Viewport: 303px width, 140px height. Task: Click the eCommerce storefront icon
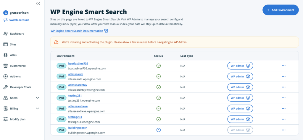[x=5, y=66]
